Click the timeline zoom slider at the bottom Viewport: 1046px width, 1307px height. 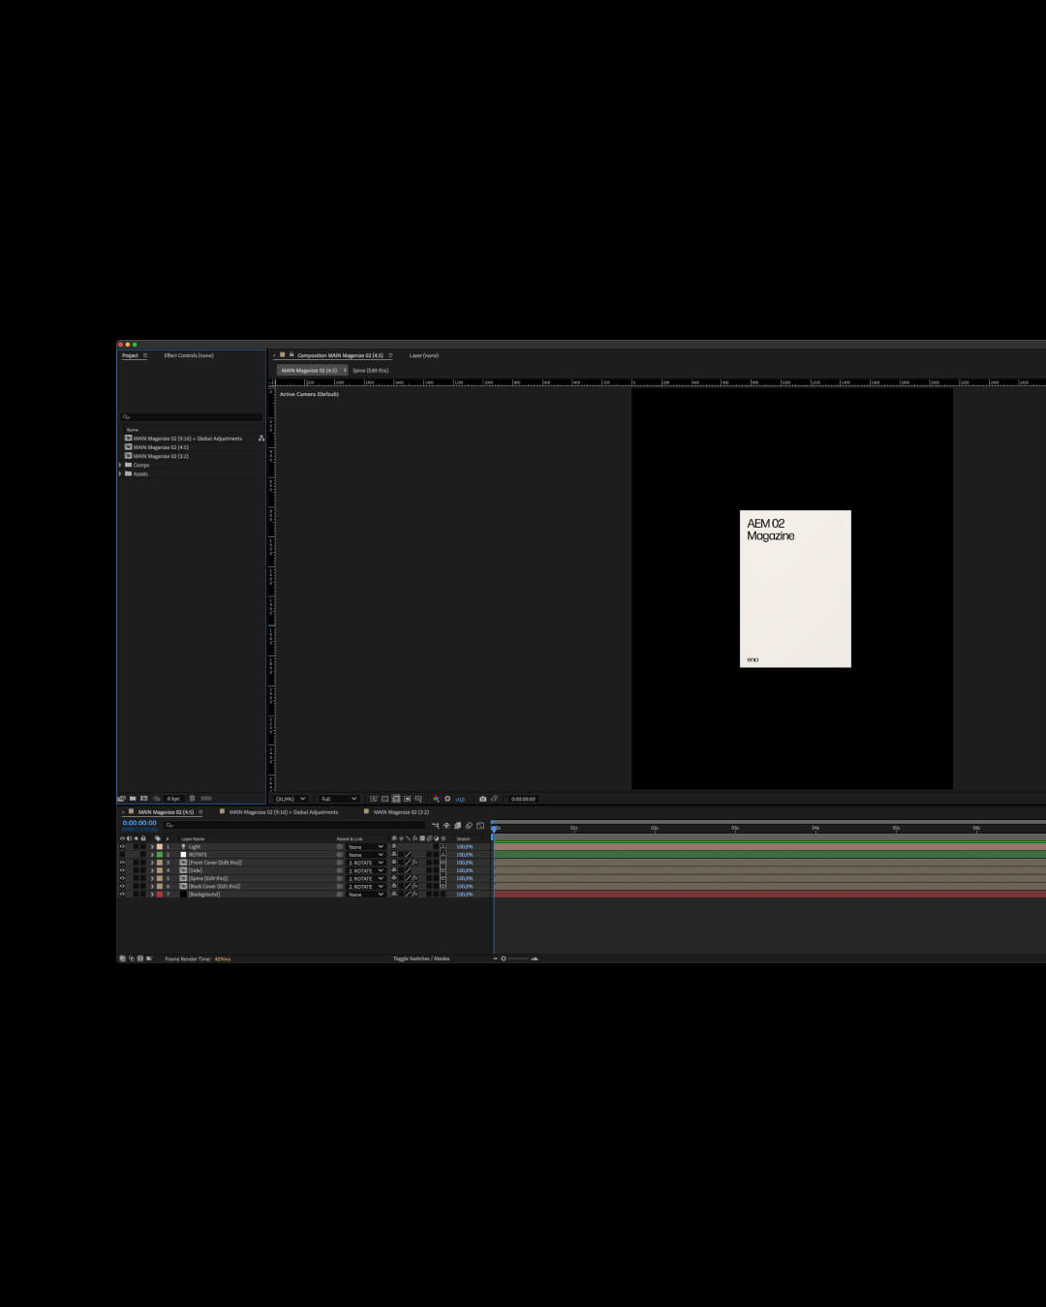(515, 958)
